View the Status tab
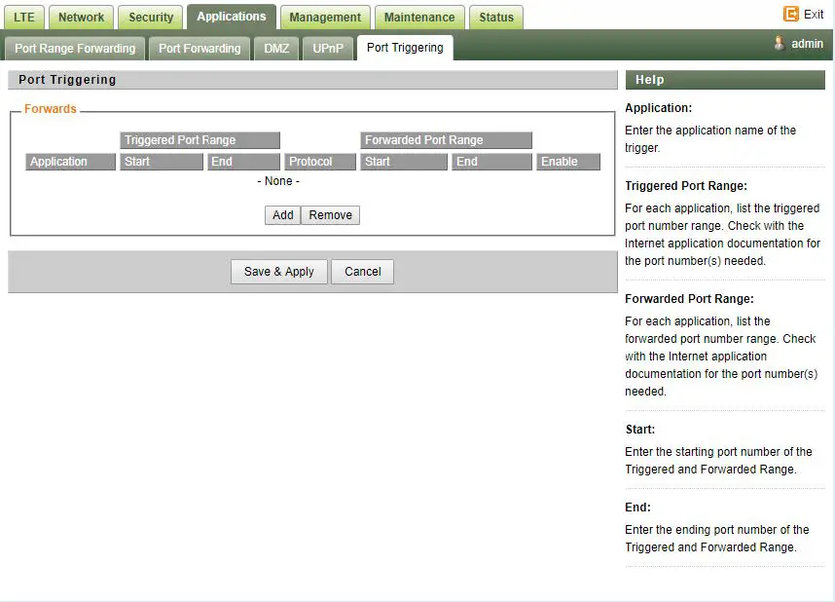This screenshot has width=835, height=602. point(496,18)
